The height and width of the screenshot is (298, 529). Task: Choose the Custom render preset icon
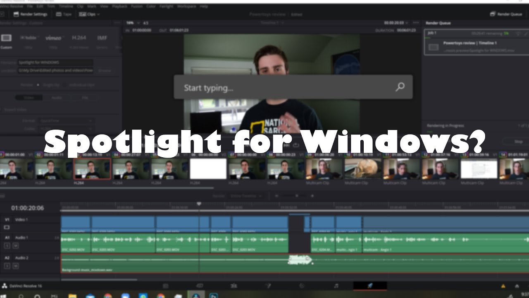(x=6, y=38)
